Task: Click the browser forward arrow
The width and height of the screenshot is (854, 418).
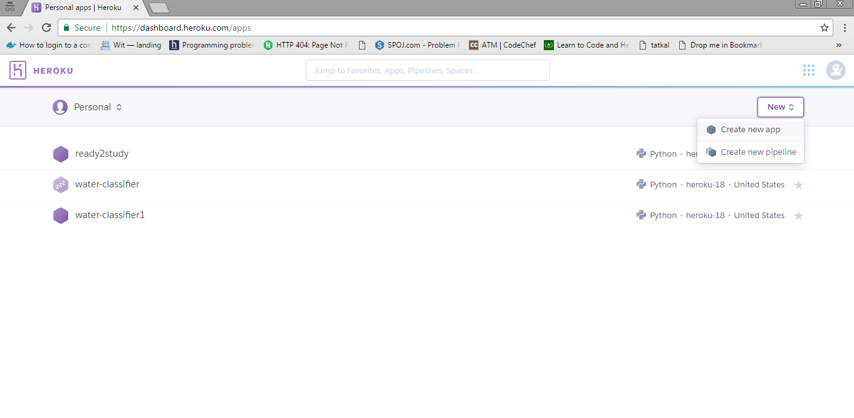Action: click(x=29, y=28)
